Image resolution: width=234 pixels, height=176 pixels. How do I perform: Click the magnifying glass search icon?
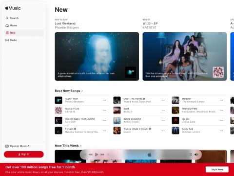pyautogui.click(x=7, y=18)
